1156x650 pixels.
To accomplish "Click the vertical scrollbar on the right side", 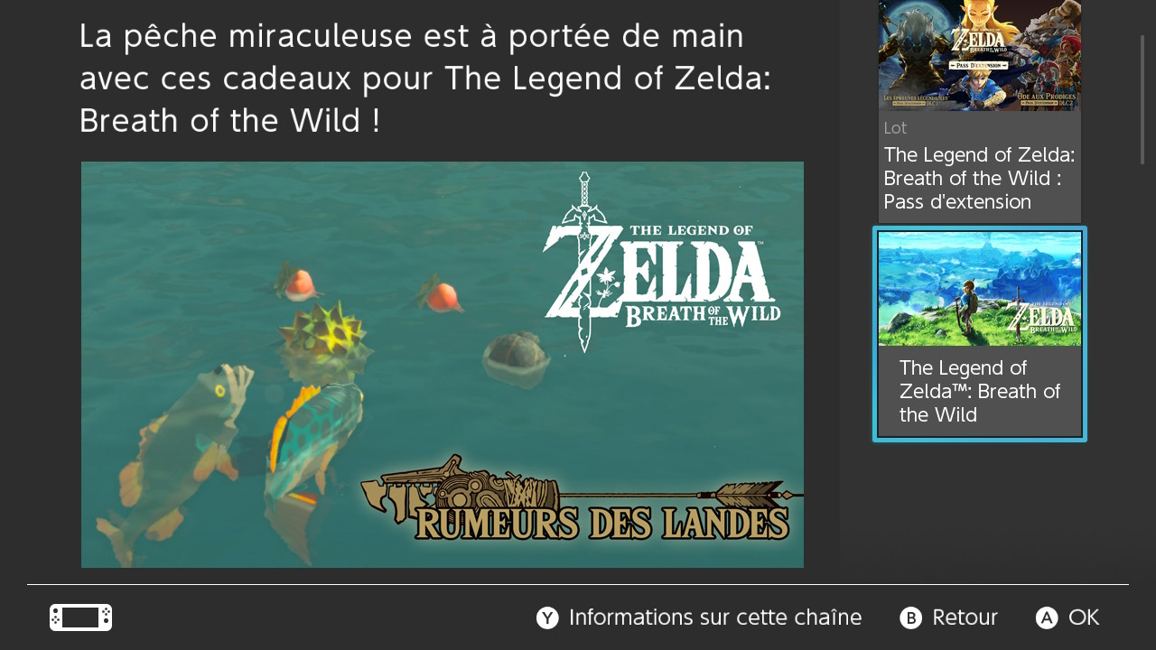I will (x=1142, y=99).
